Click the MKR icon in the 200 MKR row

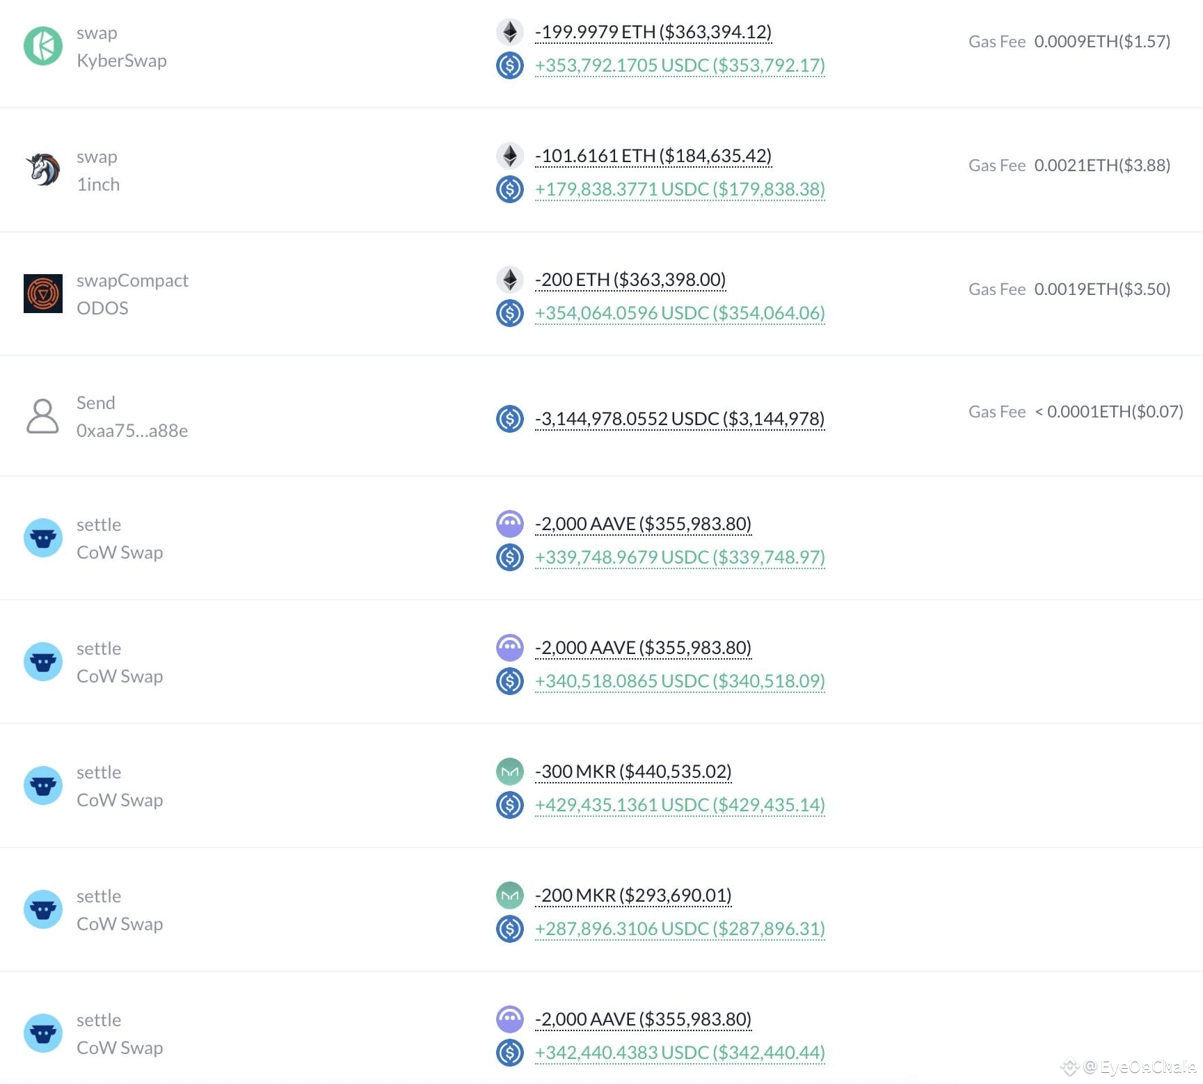tap(510, 895)
